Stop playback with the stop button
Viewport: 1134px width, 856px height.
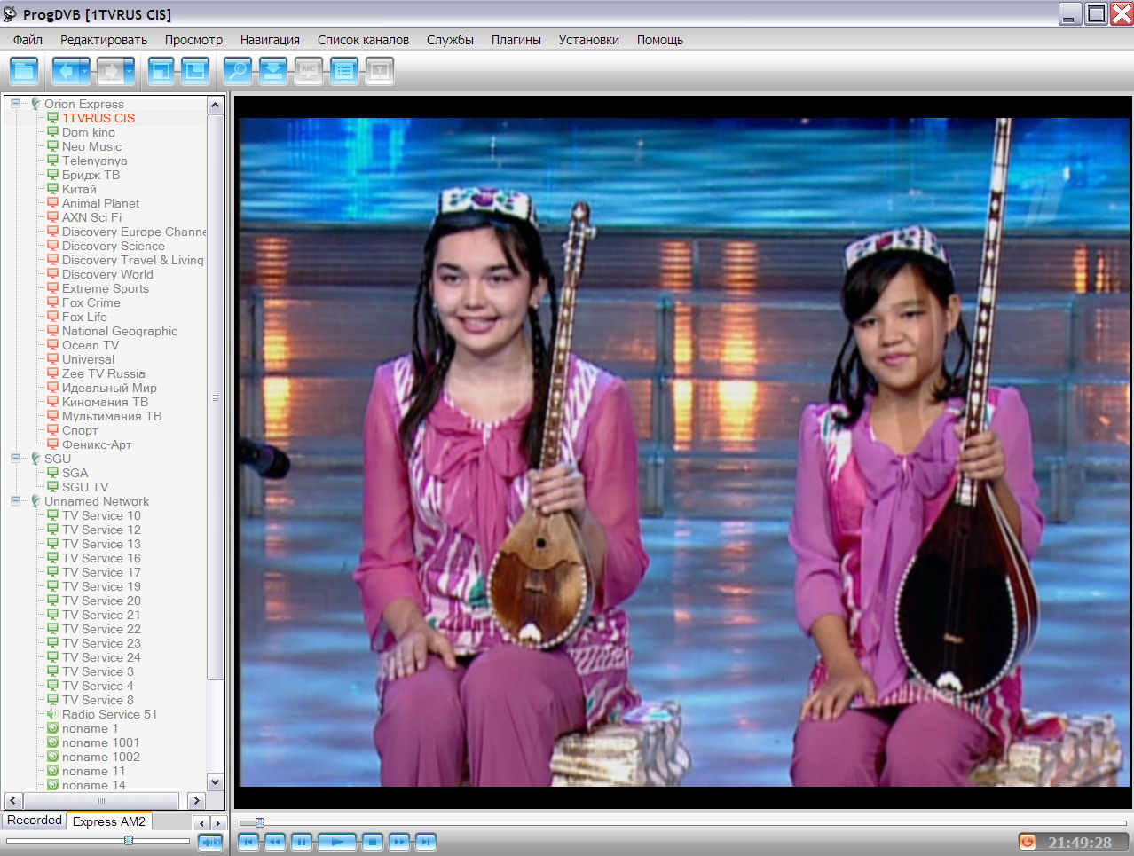(x=373, y=842)
